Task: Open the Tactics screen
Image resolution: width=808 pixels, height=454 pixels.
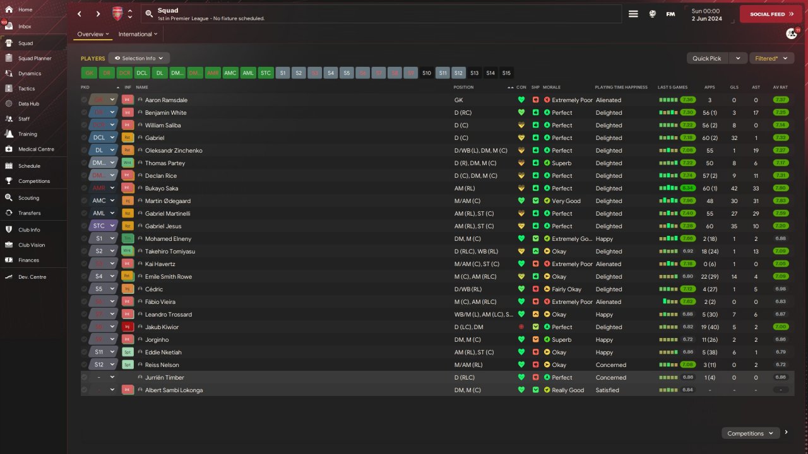Action: point(27,88)
